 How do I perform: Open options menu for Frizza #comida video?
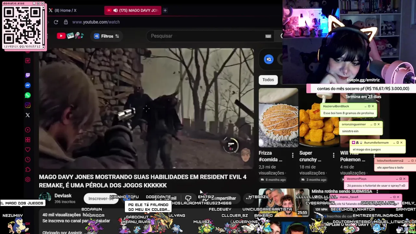click(292, 156)
